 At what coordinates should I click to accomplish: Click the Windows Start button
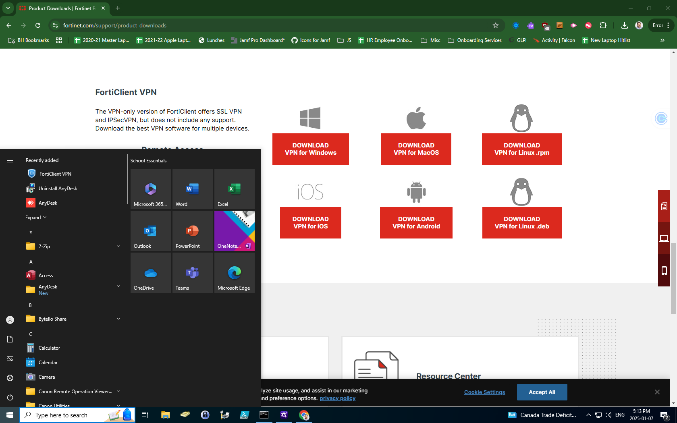pyautogui.click(x=10, y=415)
